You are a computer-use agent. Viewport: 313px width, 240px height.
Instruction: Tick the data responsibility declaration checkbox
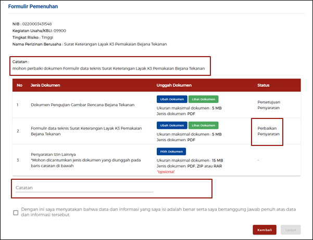(16, 212)
